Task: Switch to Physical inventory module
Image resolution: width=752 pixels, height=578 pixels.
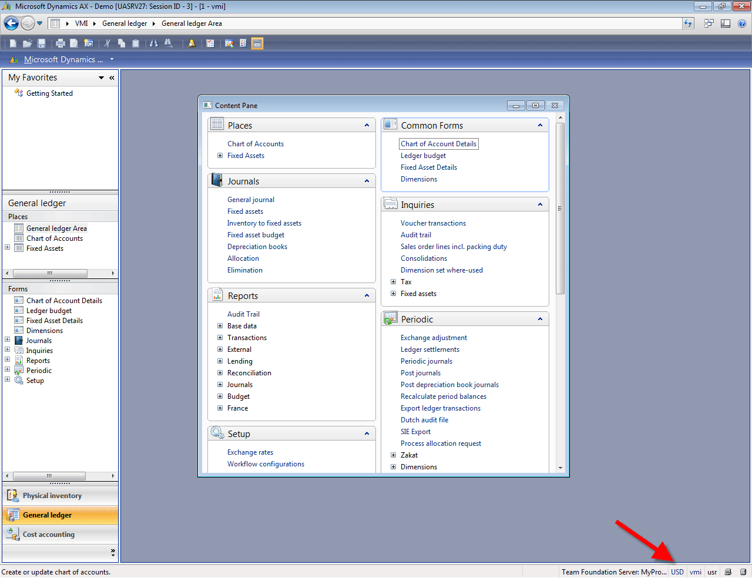Action: click(61, 496)
